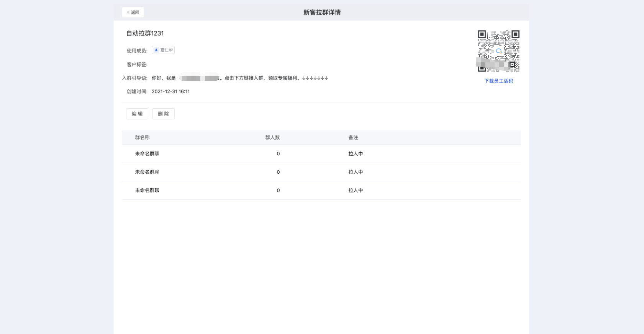The image size is (644, 334).
Task: Click the 备注 column header
Action: pyautogui.click(x=353, y=137)
